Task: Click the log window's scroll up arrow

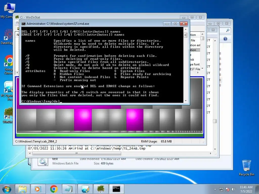Action: (x=215, y=41)
